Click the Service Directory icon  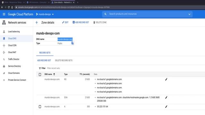click(x=4, y=66)
